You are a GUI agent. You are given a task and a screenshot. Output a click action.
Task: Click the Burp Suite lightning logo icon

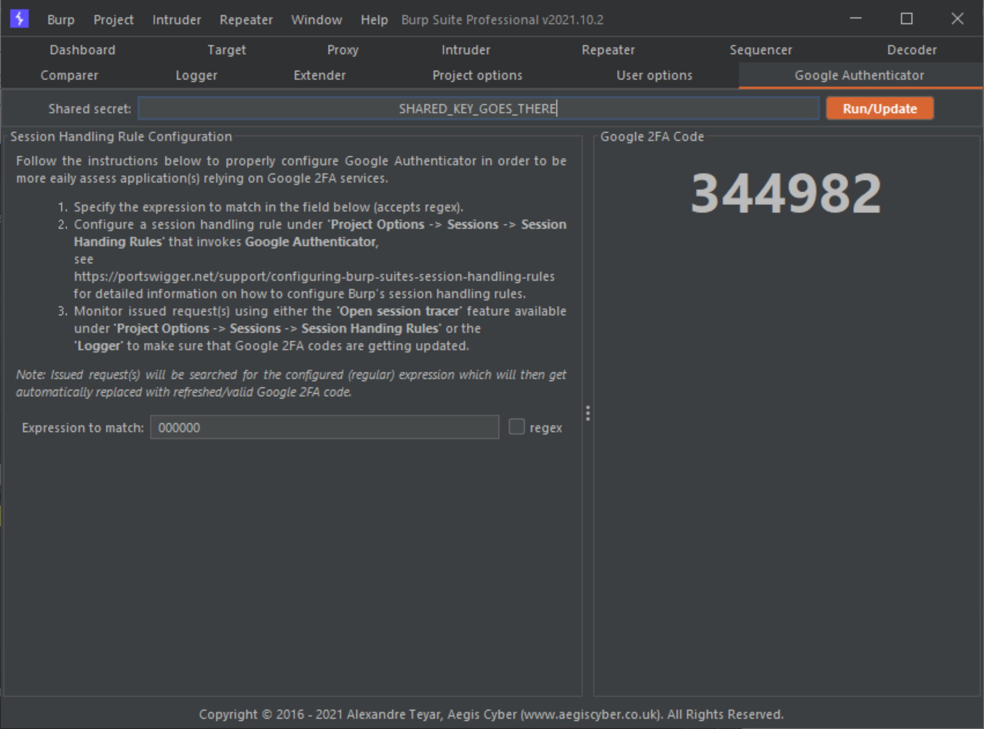(x=19, y=19)
